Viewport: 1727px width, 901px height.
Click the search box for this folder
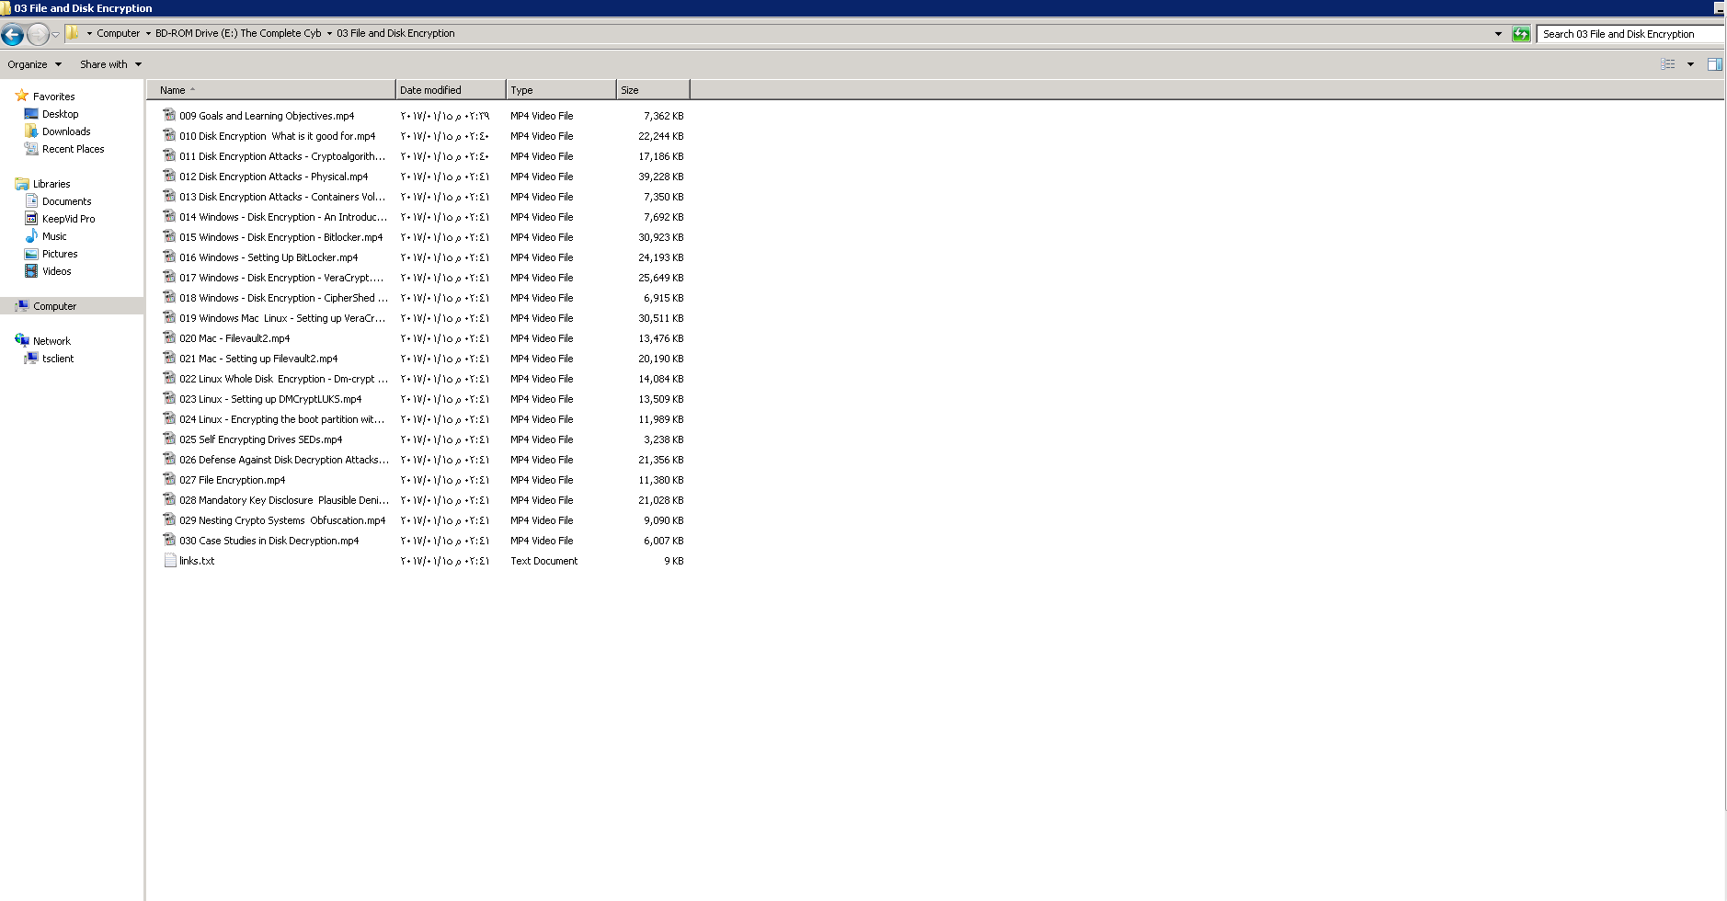[x=1629, y=34]
